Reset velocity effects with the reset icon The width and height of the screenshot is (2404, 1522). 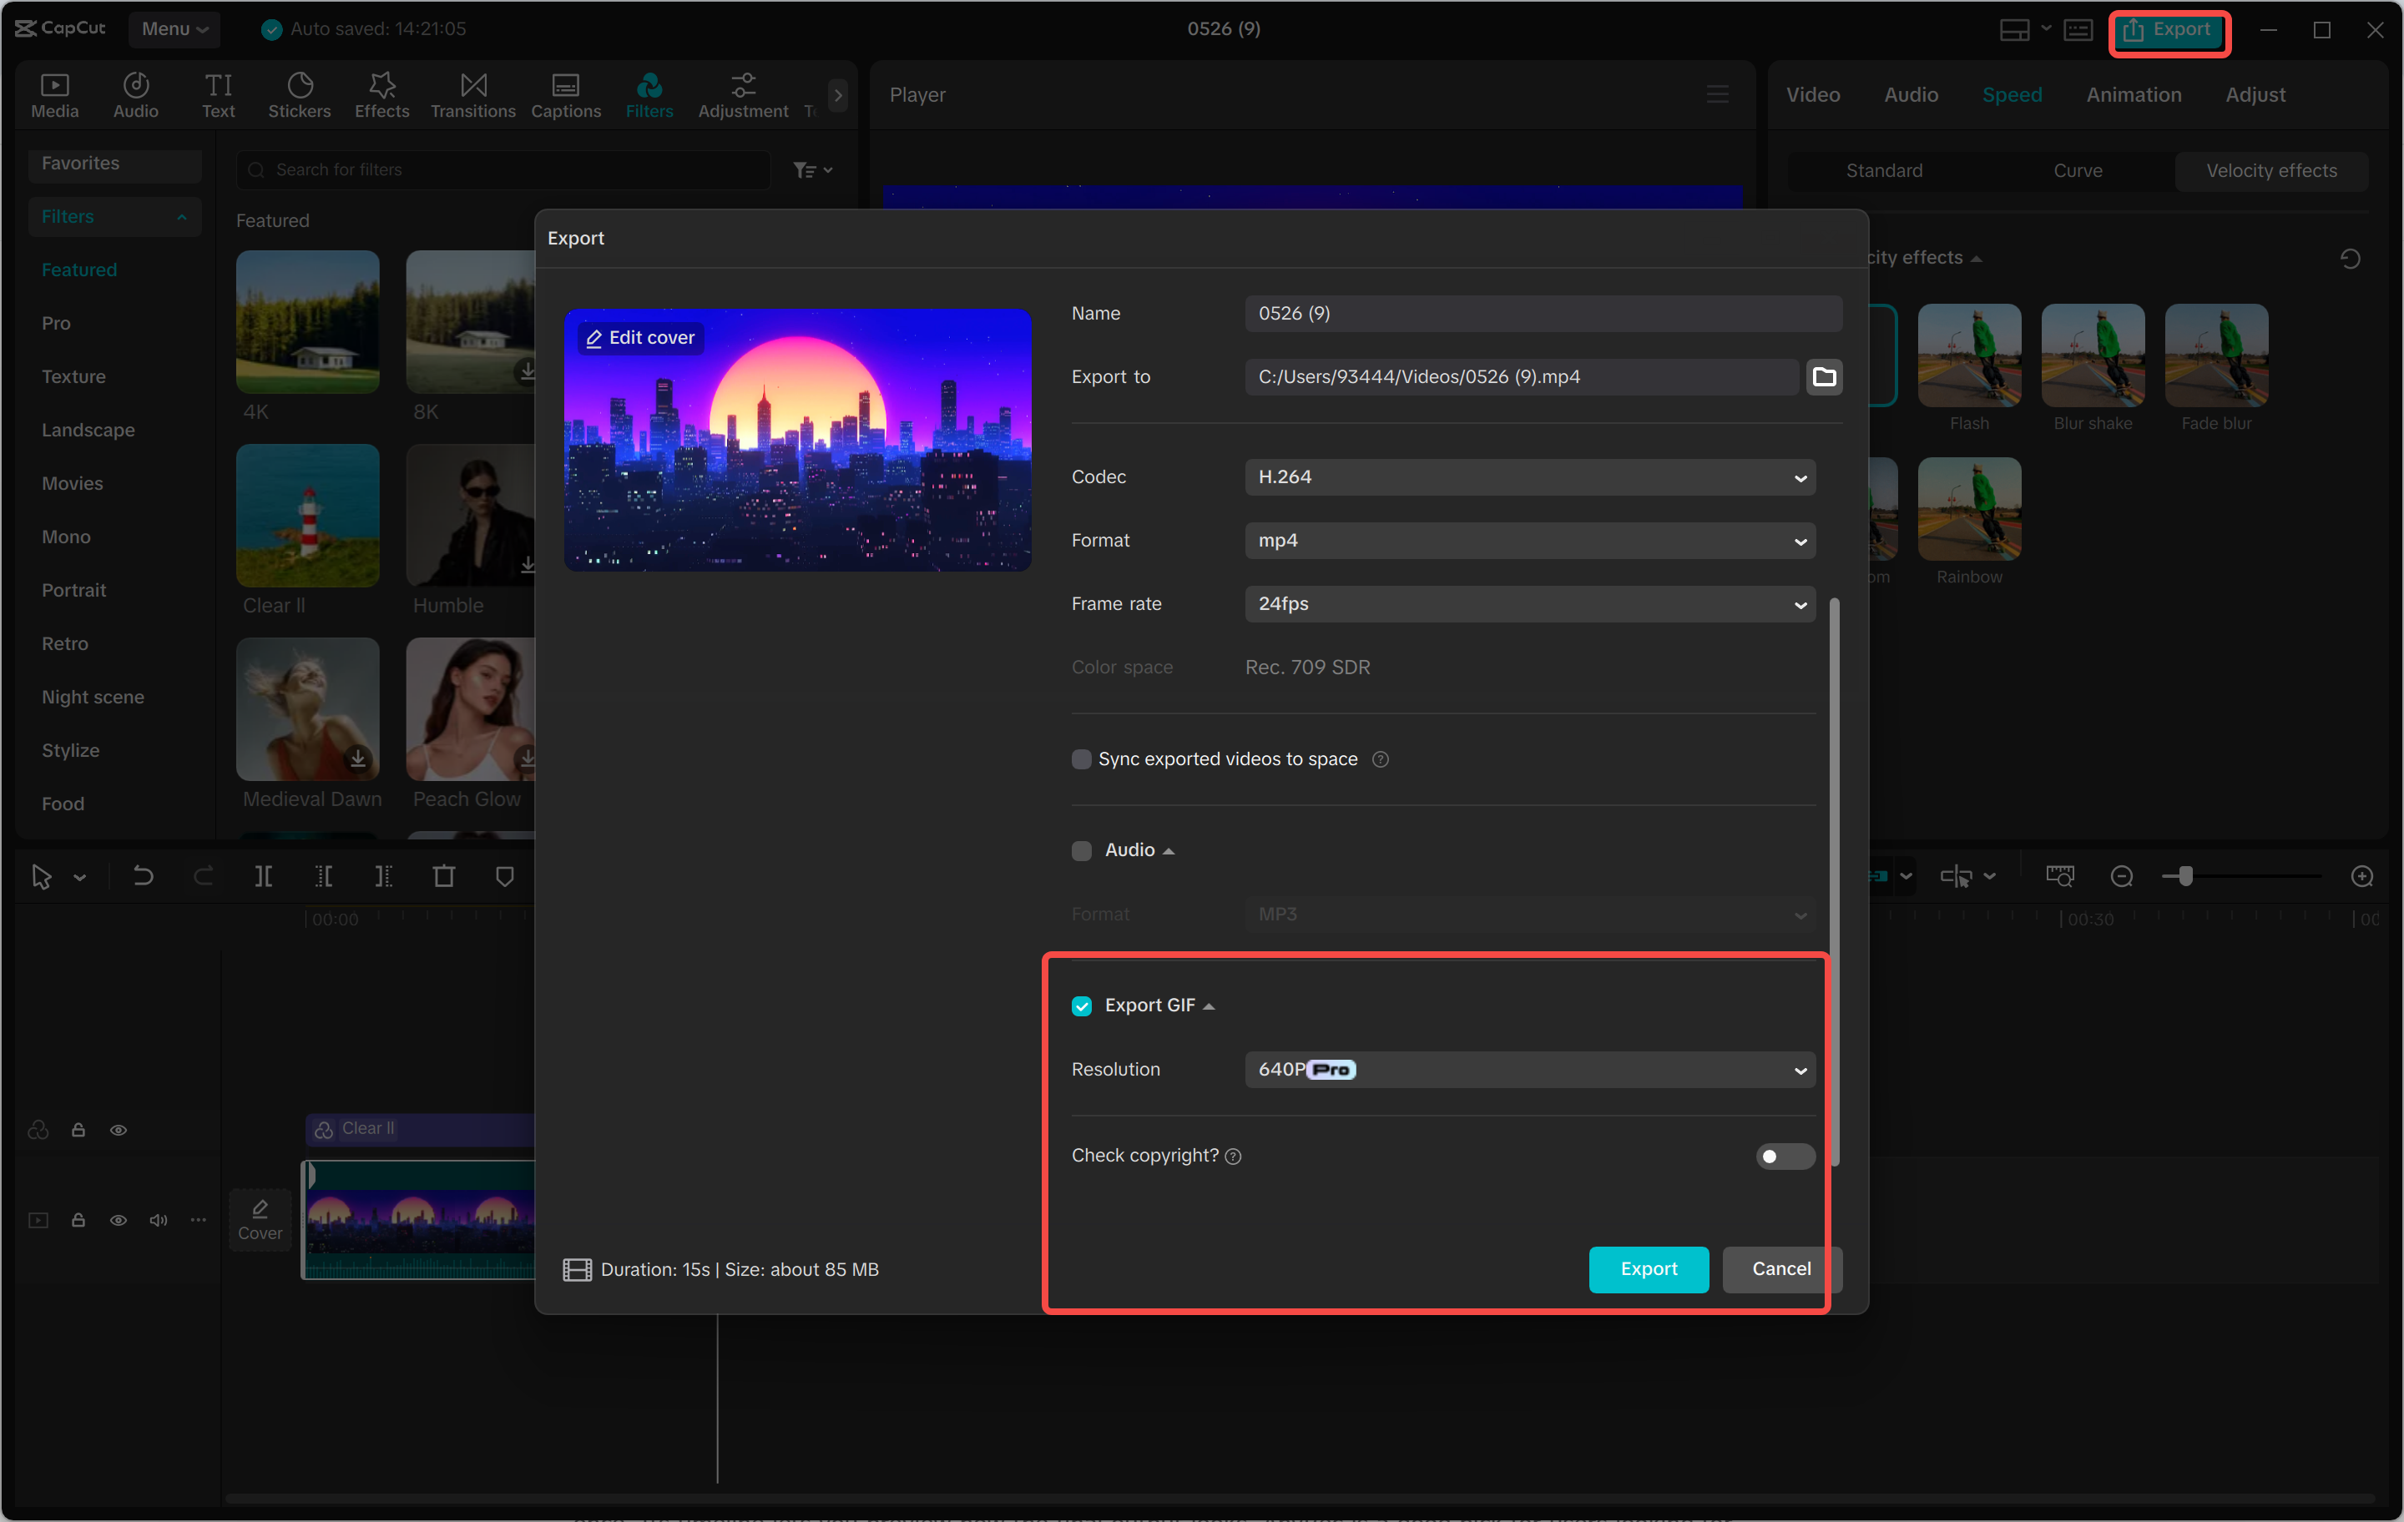point(2350,260)
